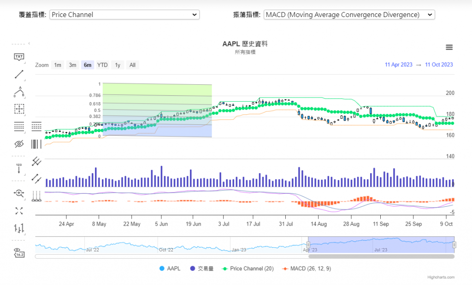The width and height of the screenshot is (472, 285).
Task: Toggle current price indicator eye 16.2 icon
Action: coord(19,252)
